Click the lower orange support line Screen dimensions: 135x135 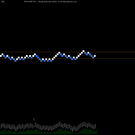[x=67, y=59]
